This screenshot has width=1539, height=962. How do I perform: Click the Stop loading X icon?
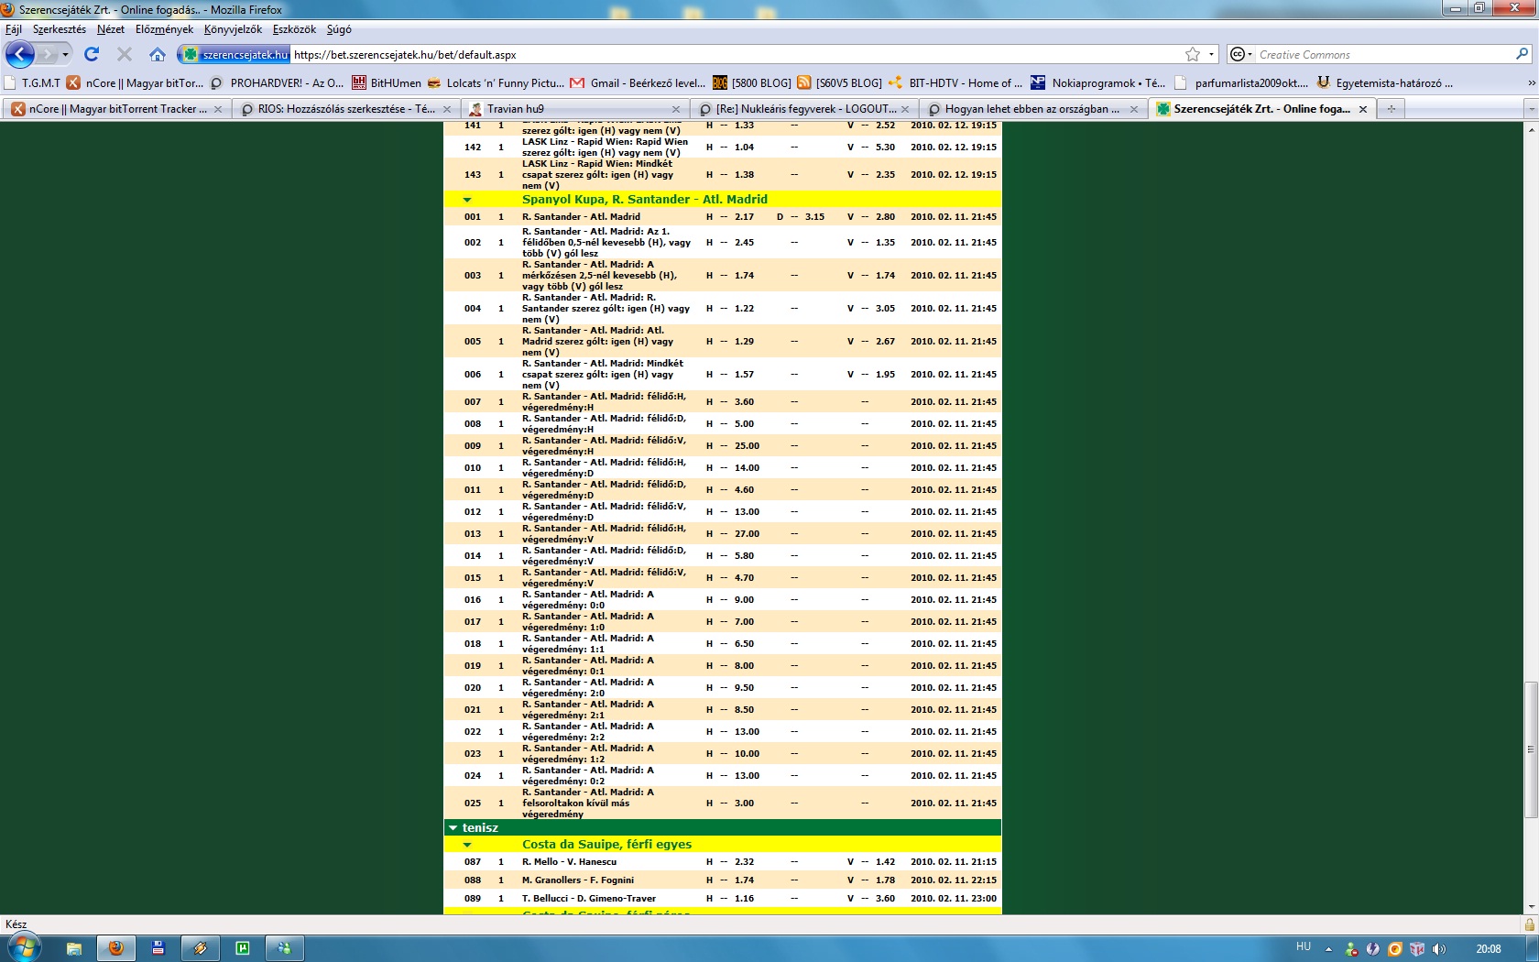pos(125,54)
